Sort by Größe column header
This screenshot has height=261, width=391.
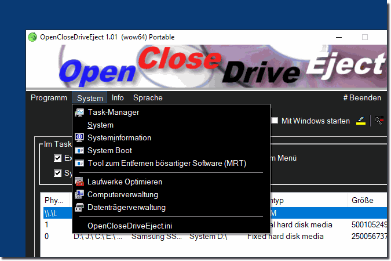point(367,200)
